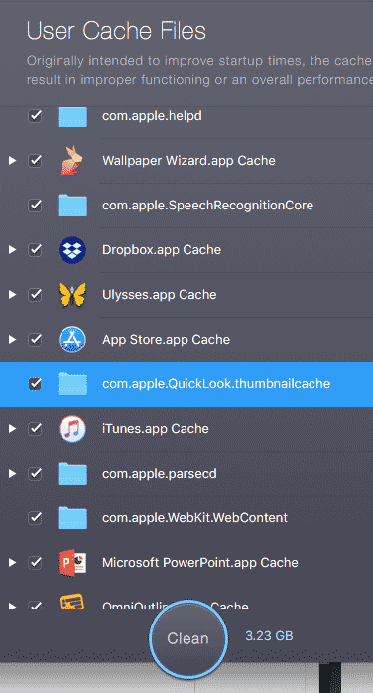Uncheck the com.apple.SpeechRecognitionCore checkbox

pos(35,206)
